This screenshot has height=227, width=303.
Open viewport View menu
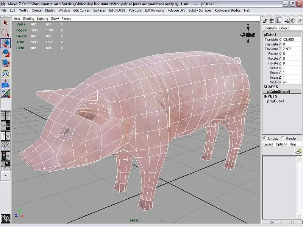17,19
